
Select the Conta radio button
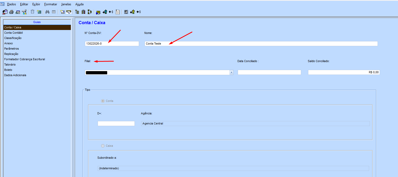pyautogui.click(x=103, y=101)
